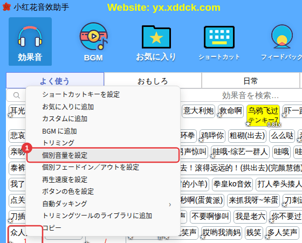302x243 pixels.
Task: Open the 効果音 headphones section
Action: click(30, 41)
